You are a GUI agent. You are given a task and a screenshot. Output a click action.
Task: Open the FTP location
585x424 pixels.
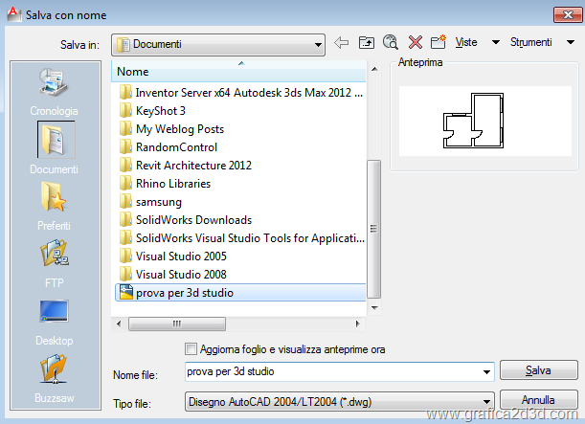[x=54, y=263]
